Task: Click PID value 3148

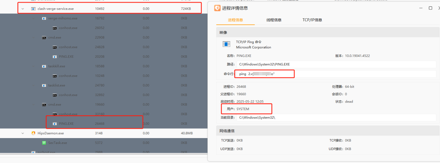Action: coord(99,133)
